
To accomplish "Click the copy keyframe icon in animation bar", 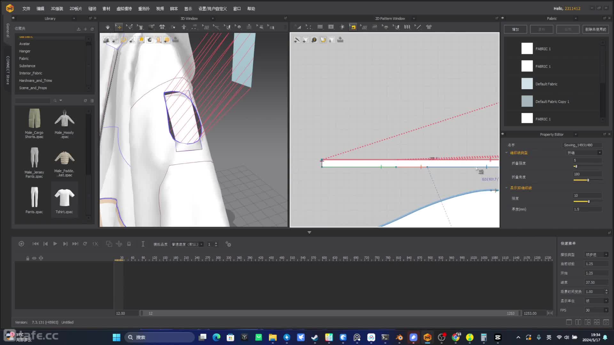I will tap(109, 244).
